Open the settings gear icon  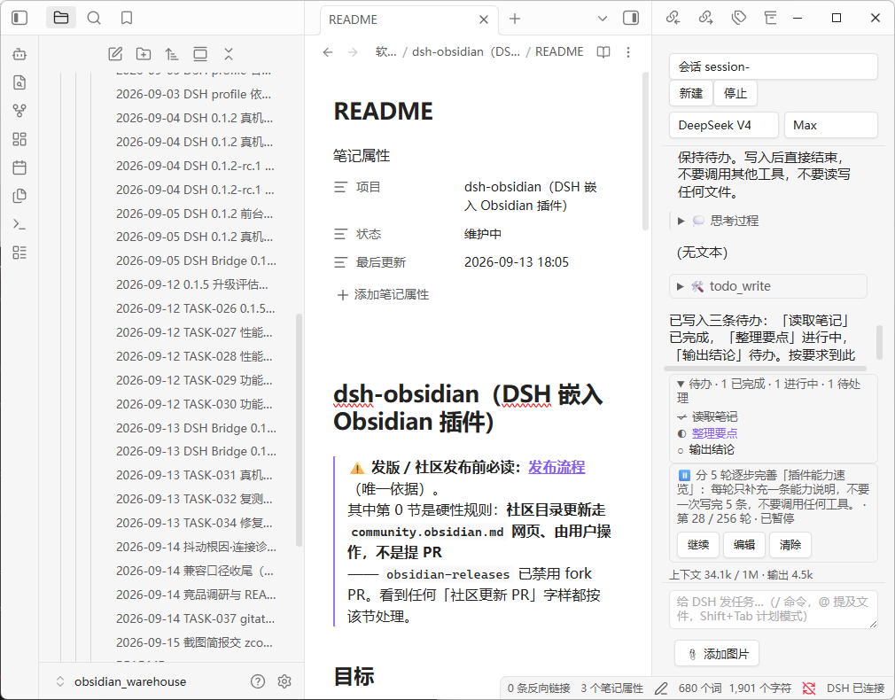pyautogui.click(x=284, y=681)
